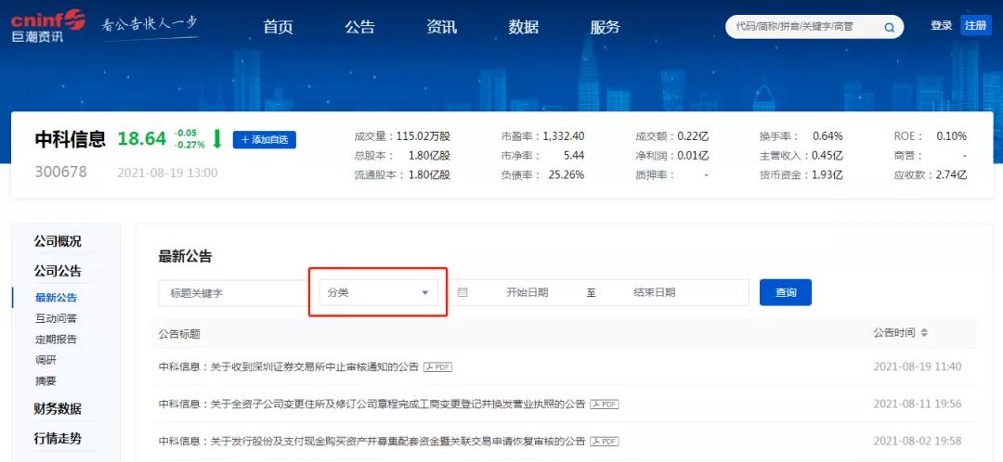The height and width of the screenshot is (462, 1003).
Task: Open 公告 in top navigation
Action: click(359, 27)
